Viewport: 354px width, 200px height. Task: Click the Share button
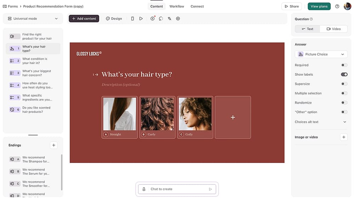click(x=292, y=6)
